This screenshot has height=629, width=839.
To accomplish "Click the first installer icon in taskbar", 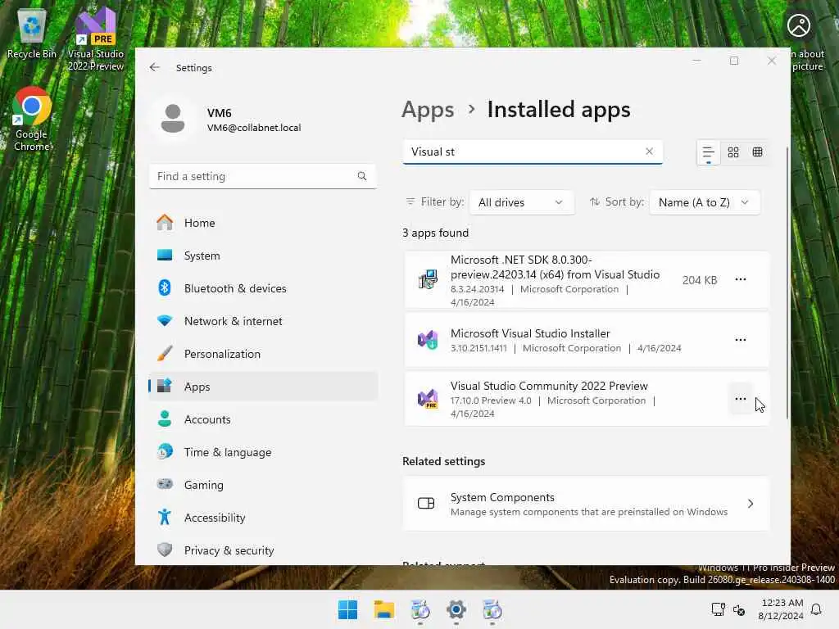I will (x=420, y=609).
